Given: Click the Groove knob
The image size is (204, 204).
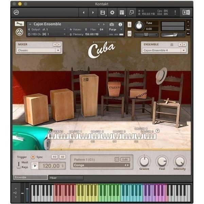Looking at the screenshot, I should (x=144, y=161).
